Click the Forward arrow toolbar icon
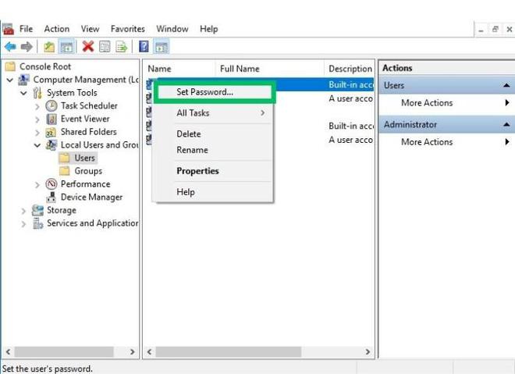The height and width of the screenshot is (374, 515). pyautogui.click(x=27, y=47)
